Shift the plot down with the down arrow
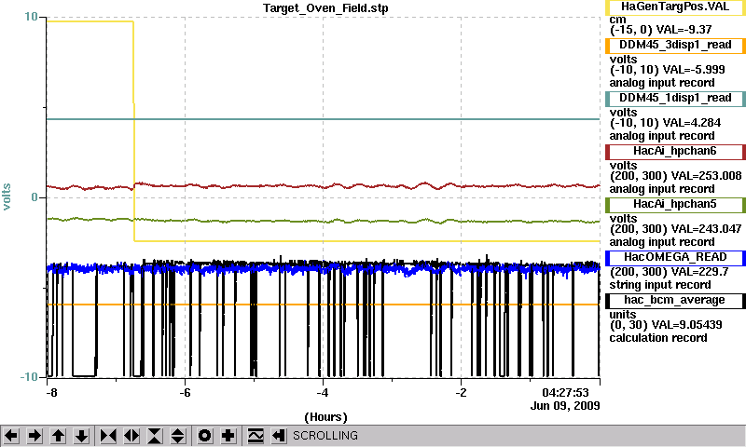Viewport: 746px width, 447px height. tap(82, 436)
